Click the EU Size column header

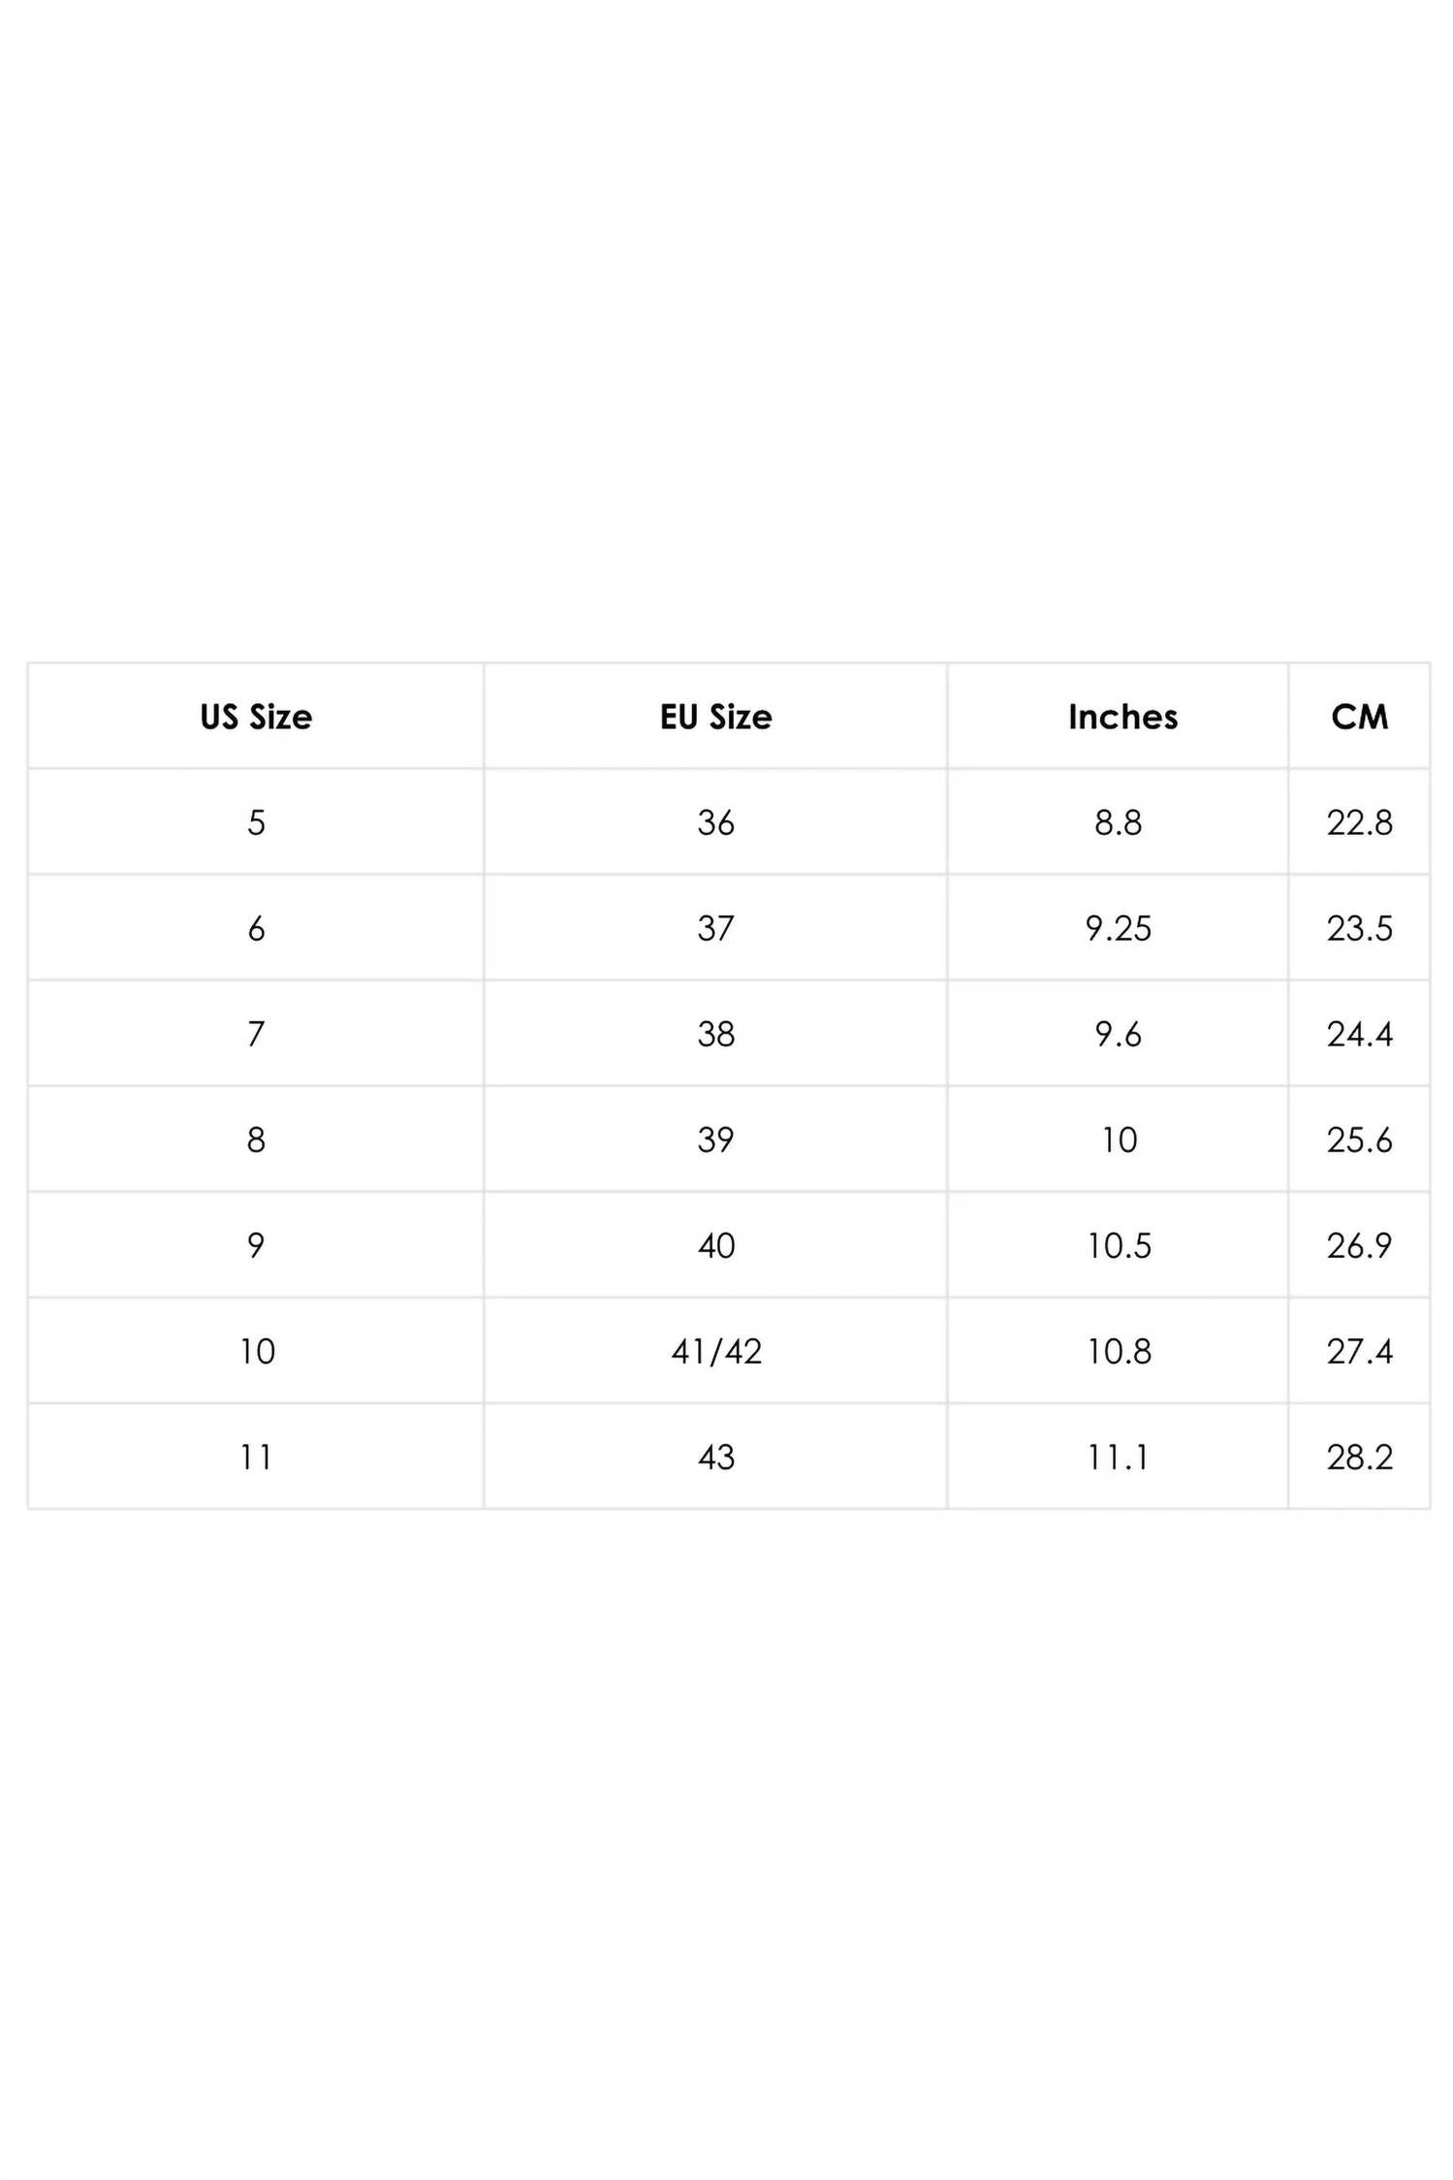coord(715,717)
